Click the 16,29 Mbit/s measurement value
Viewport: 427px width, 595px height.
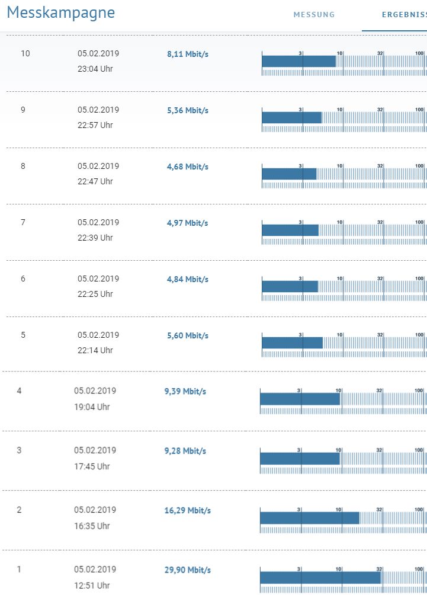click(x=188, y=510)
